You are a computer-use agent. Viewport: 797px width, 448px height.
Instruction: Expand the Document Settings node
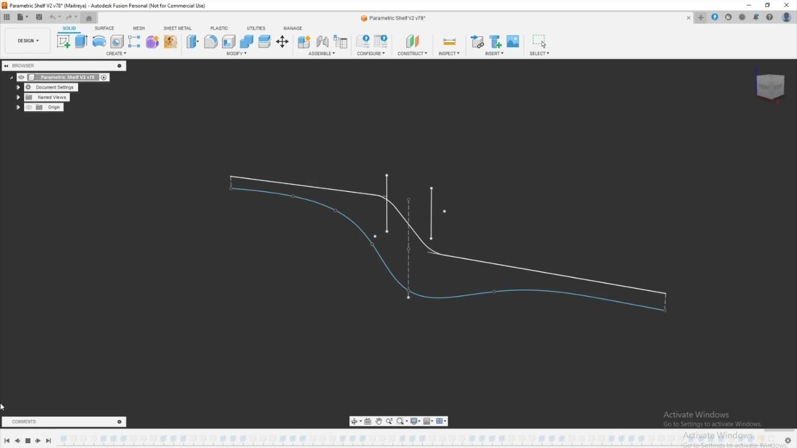coord(18,87)
